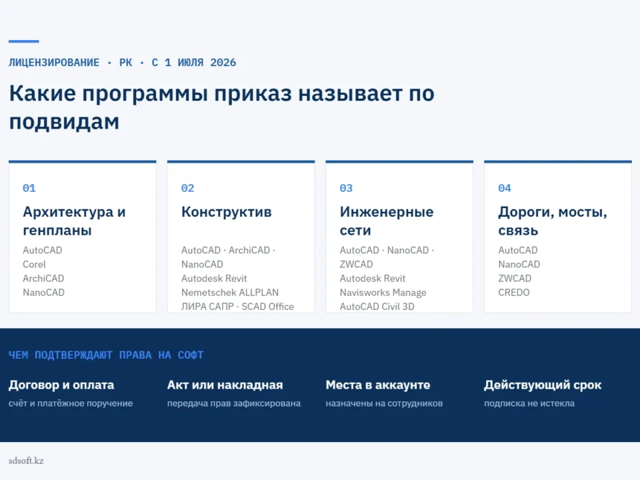Click 'Navisworks Manage' line
Screen dimensions: 640x480
(x=383, y=292)
